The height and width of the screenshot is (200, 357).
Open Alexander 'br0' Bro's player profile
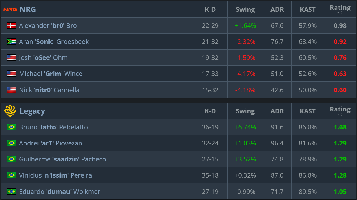click(x=48, y=26)
